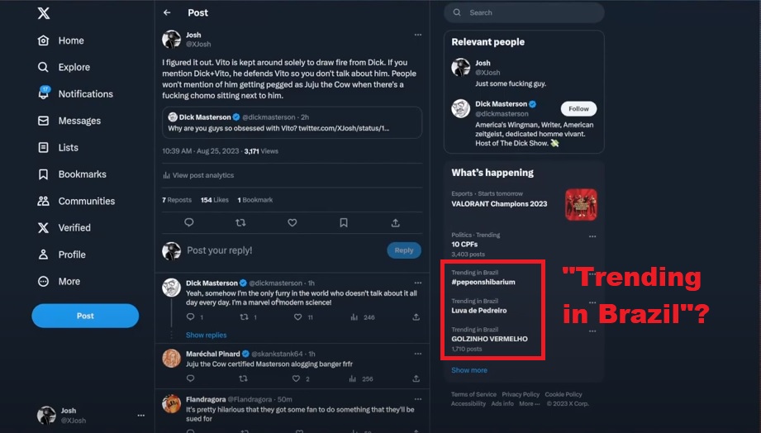Follow Dick Masterson
This screenshot has width=761, height=433.
[578, 109]
